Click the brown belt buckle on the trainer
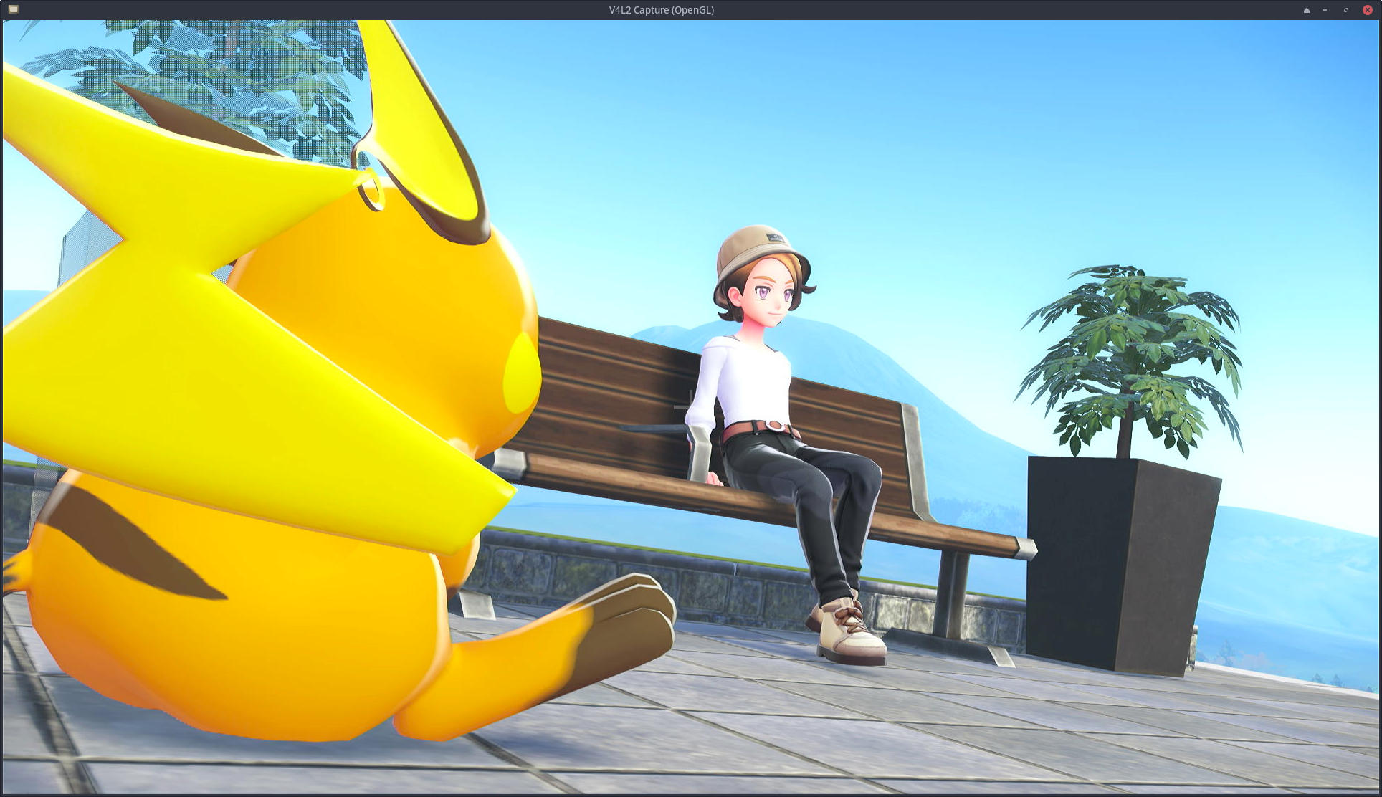 tap(774, 426)
